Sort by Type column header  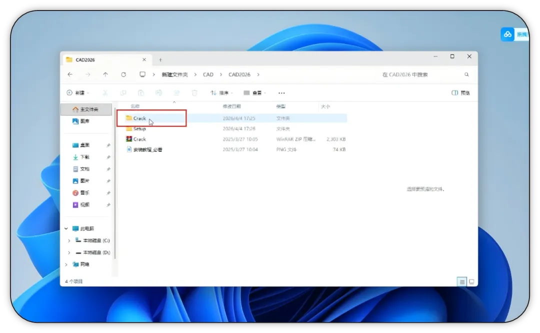(280, 106)
